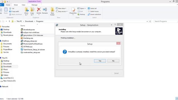Viewport: 178px width, 100px height.
Task: Switch to the View ribbon tab
Action: point(23,5)
